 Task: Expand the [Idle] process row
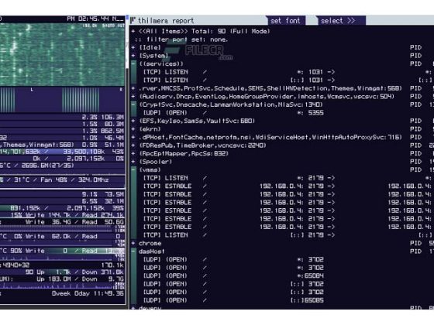click(x=133, y=47)
